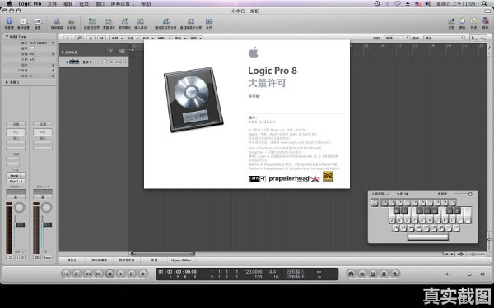Click the alternate crosshair tool selector
Screen dimensions: 494x308
point(482,38)
